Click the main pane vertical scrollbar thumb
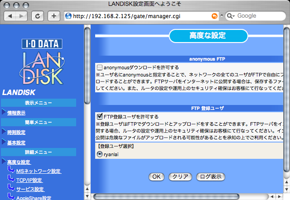Image resolution: width=290 pixels, height=200 pixels. click(286, 100)
